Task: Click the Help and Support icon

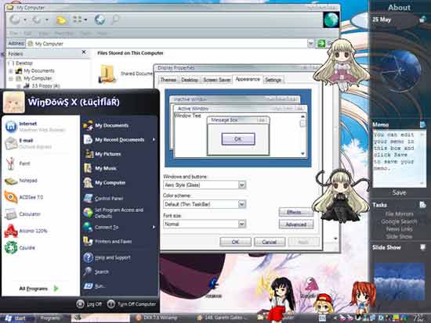Action: [89, 257]
